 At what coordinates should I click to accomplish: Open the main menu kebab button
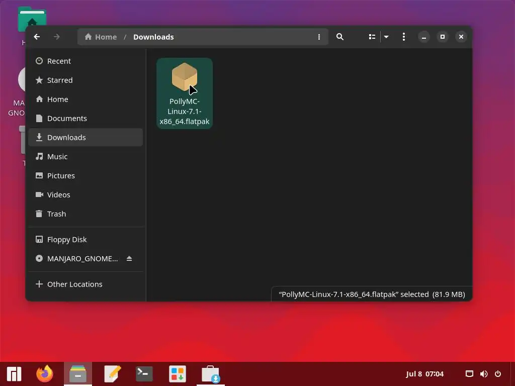coord(404,37)
